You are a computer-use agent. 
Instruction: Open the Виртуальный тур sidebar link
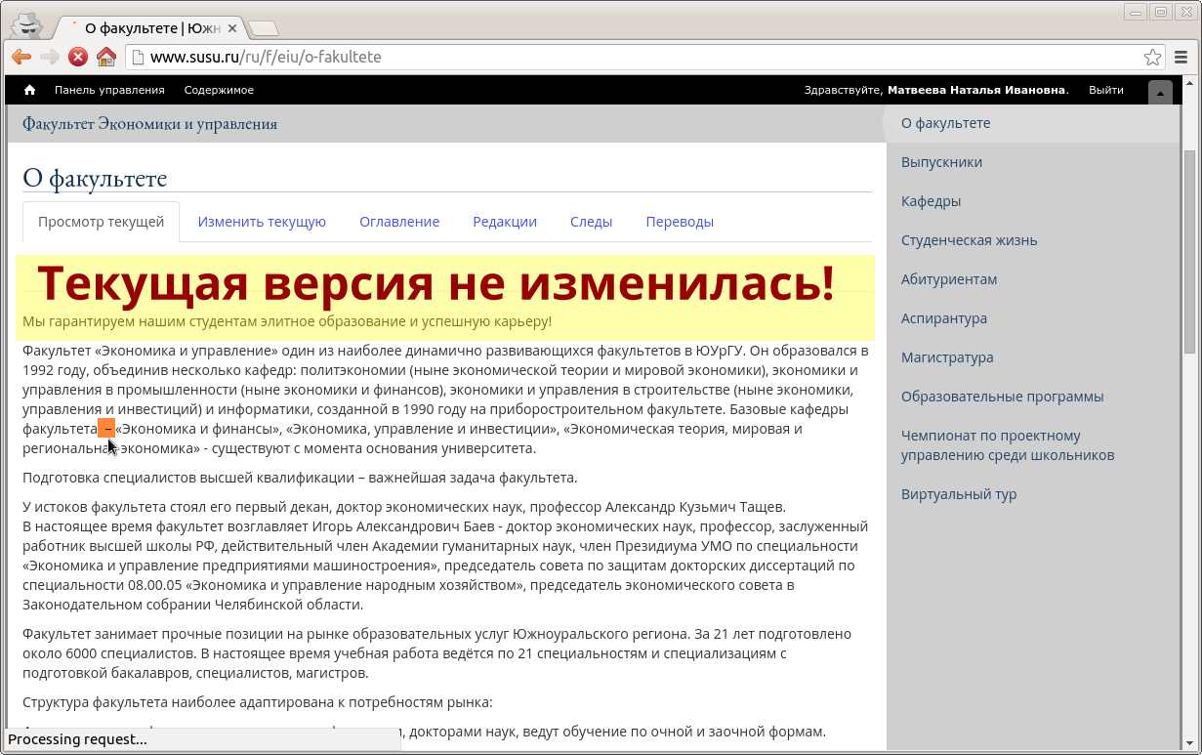click(x=958, y=494)
